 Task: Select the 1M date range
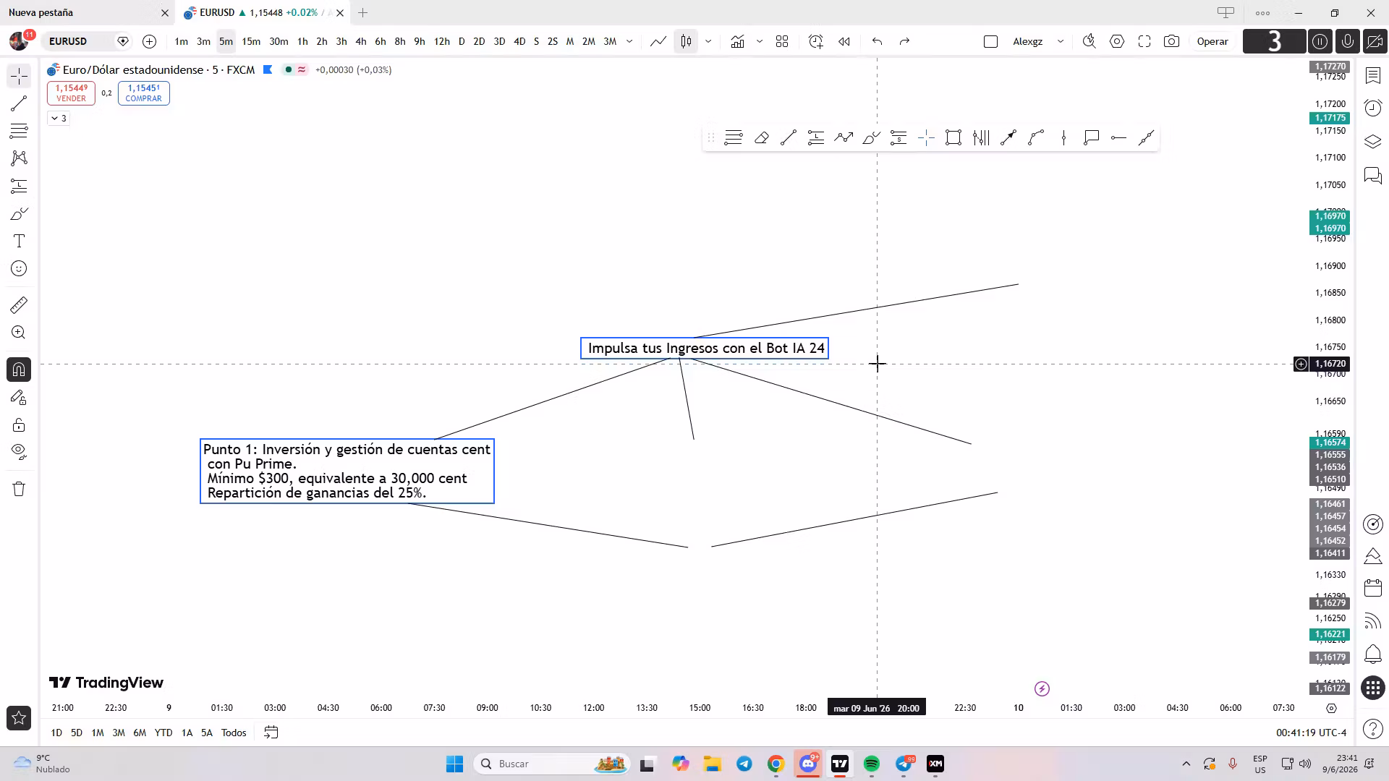click(x=97, y=733)
